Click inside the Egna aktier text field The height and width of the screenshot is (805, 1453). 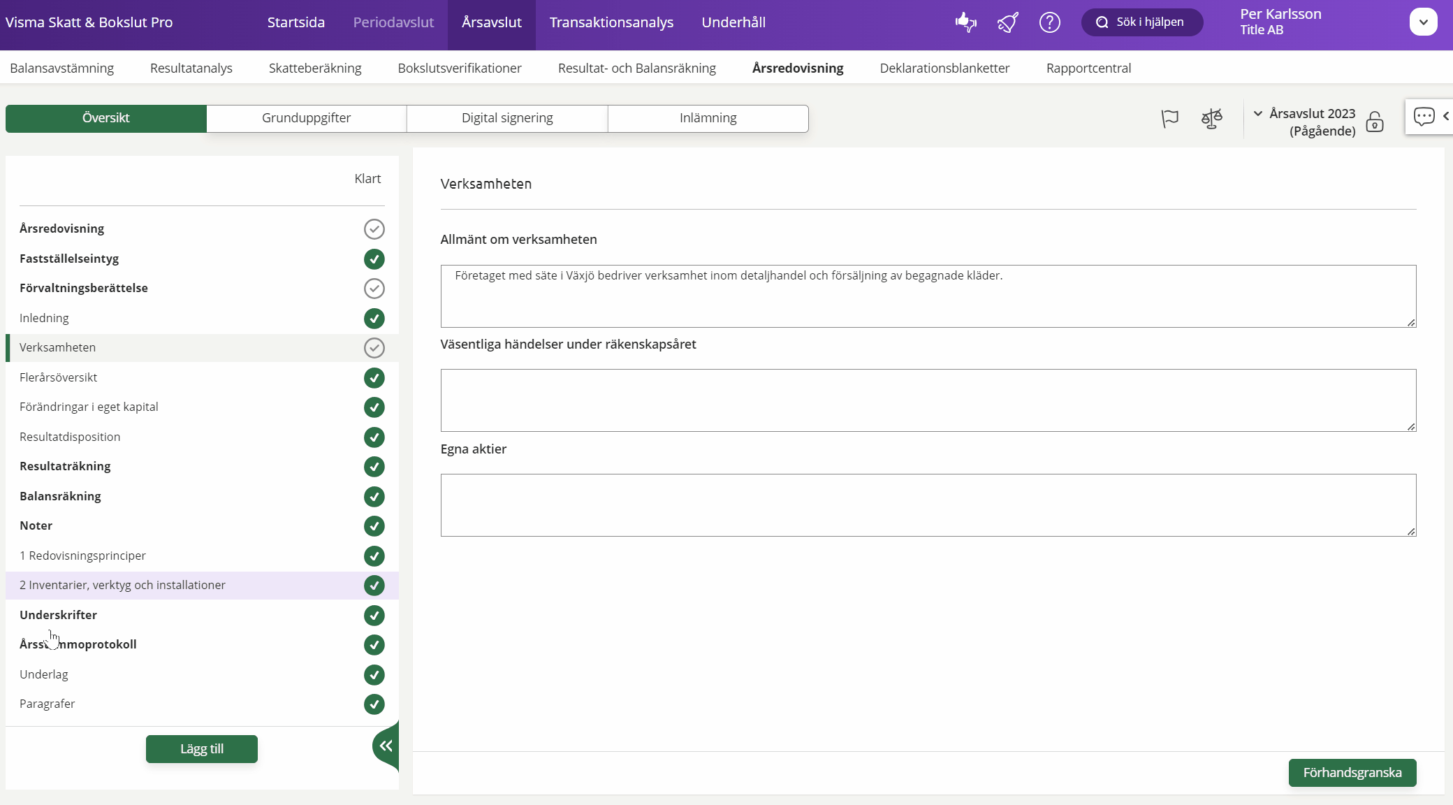(928, 505)
